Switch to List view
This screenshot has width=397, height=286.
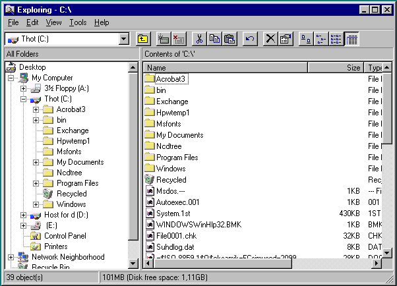(x=336, y=39)
